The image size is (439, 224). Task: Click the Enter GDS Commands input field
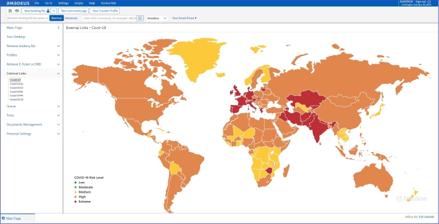pyautogui.click(x=109, y=18)
